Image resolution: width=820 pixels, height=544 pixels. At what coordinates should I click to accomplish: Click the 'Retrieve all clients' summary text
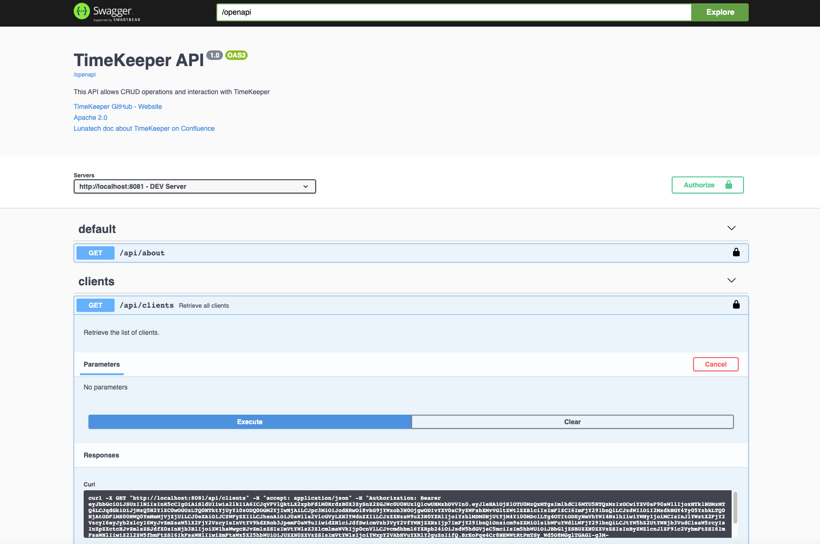point(204,306)
